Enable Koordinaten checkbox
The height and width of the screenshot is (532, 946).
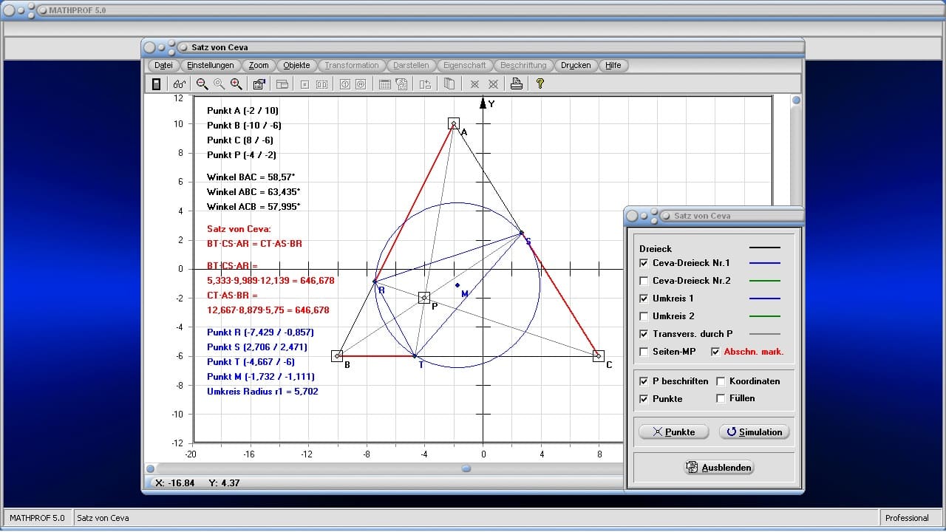click(x=721, y=381)
